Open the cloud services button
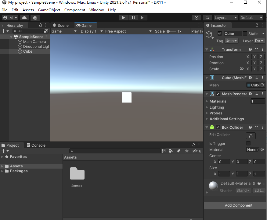This screenshot has width=267, height=220. pos(24,18)
